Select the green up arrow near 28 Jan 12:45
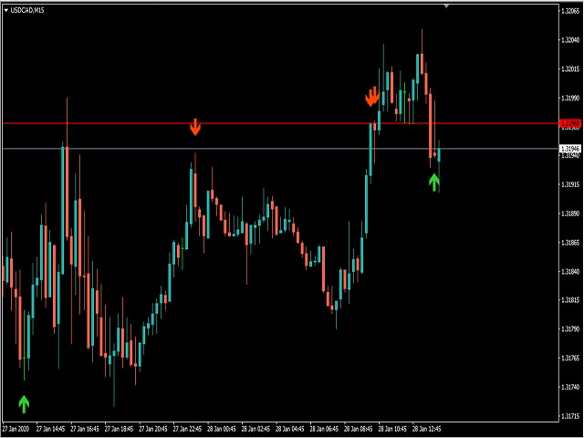 (434, 182)
